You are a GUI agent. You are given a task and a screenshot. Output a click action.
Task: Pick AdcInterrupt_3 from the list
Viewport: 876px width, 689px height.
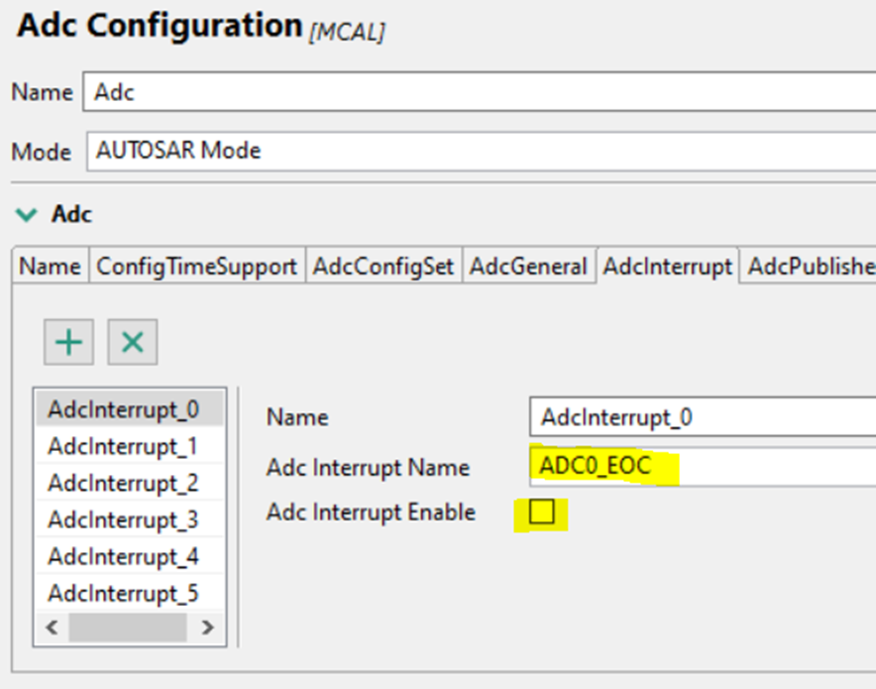(x=123, y=519)
